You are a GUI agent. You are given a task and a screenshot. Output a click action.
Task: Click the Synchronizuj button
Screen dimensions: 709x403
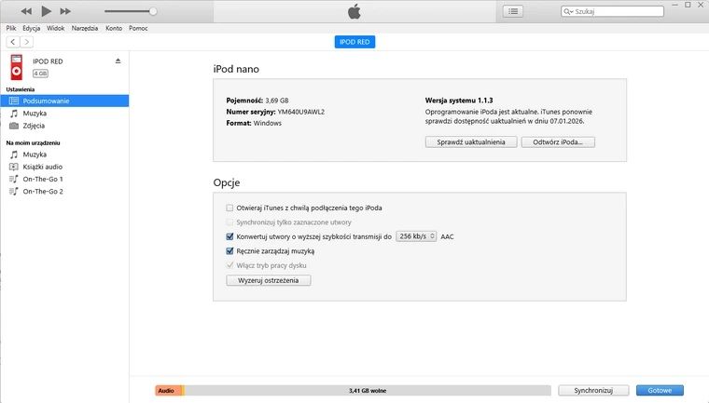pyautogui.click(x=593, y=390)
